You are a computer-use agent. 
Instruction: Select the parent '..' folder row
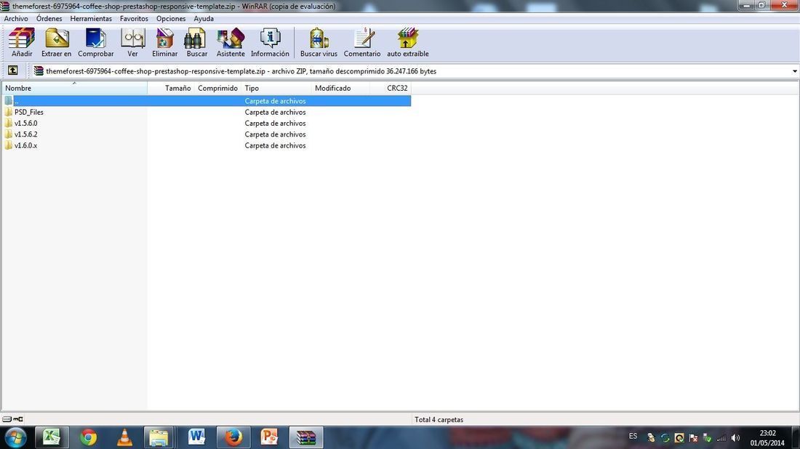[x=207, y=101]
